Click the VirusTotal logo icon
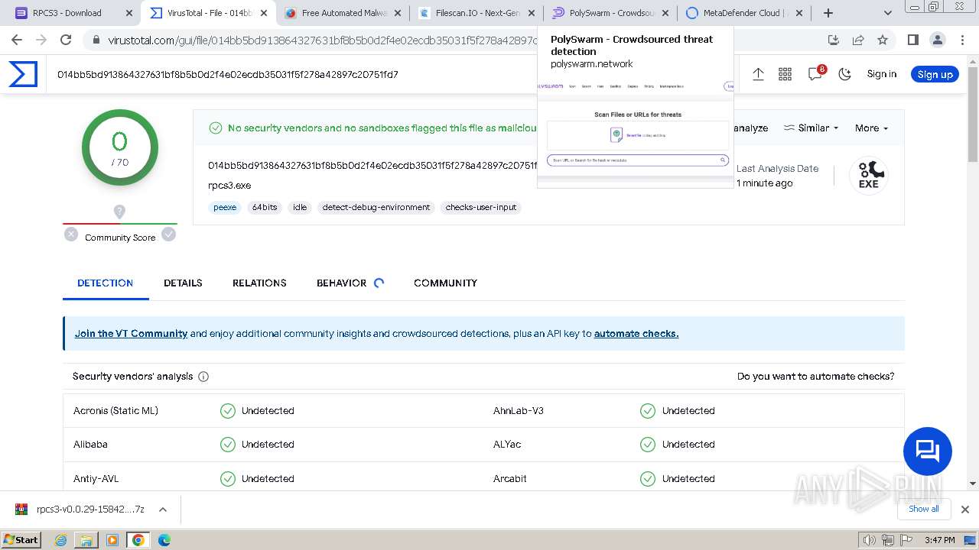 (x=23, y=74)
